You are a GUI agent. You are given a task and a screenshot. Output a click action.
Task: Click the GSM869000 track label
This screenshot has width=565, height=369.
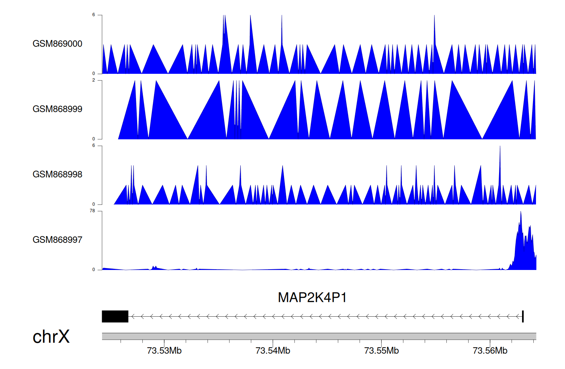tap(57, 44)
